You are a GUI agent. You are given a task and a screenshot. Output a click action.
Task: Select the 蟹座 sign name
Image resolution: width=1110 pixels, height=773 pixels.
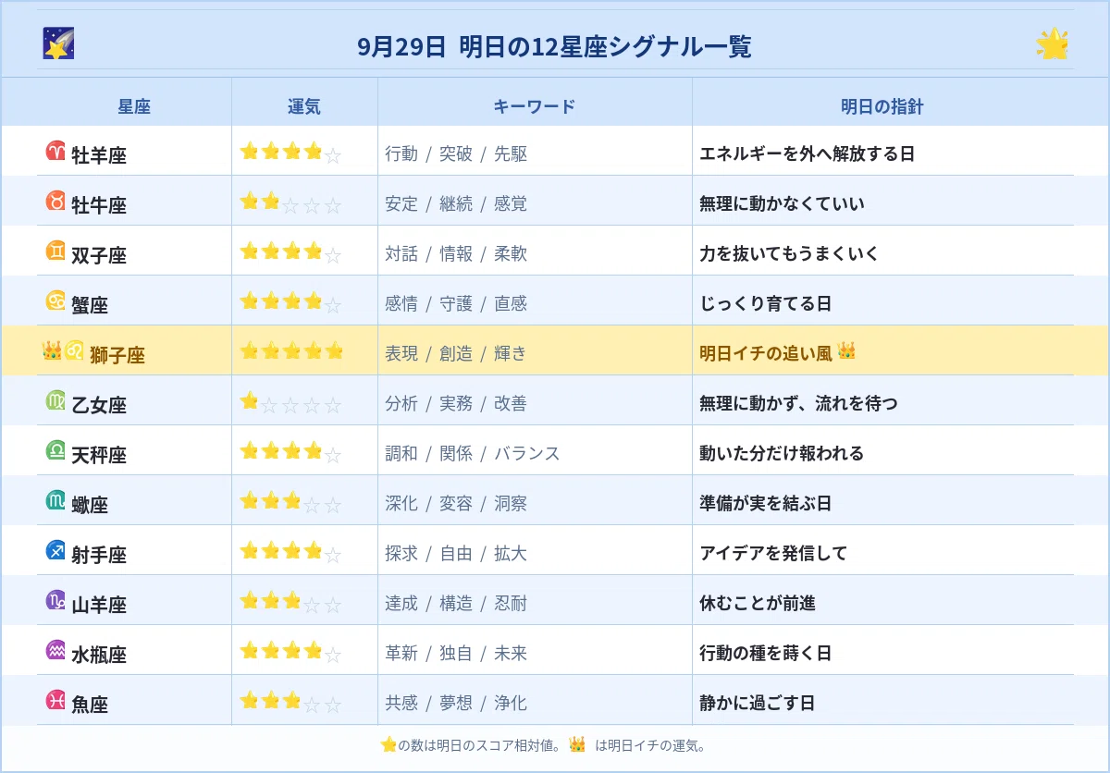[90, 305]
